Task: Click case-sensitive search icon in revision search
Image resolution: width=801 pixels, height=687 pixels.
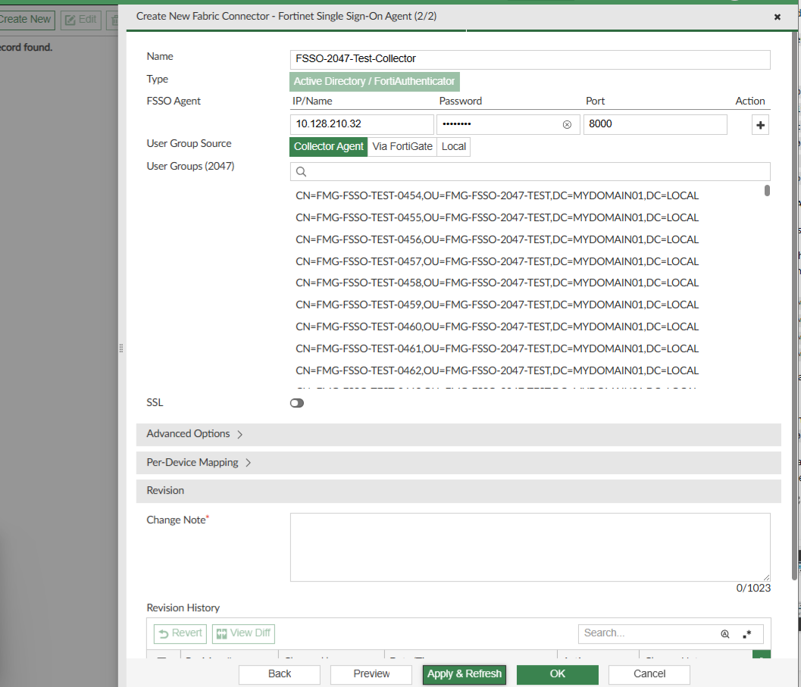Action: (725, 634)
